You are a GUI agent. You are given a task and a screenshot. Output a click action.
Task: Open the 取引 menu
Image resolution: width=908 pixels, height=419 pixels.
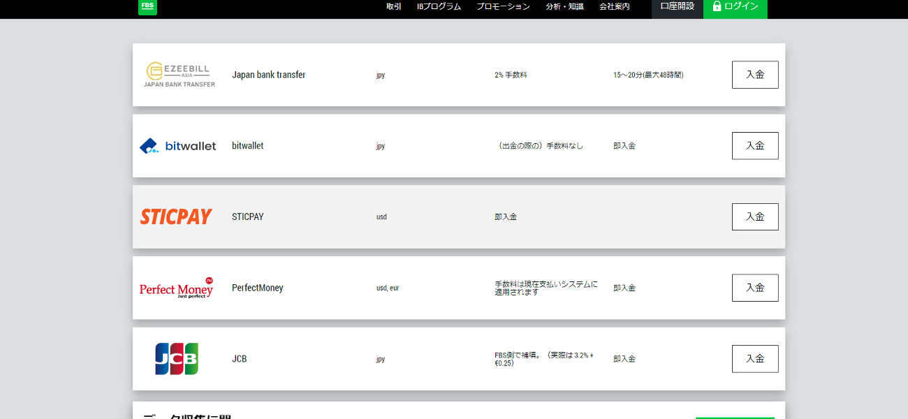[x=394, y=6]
